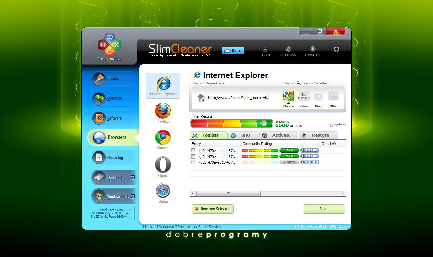This screenshot has width=433, height=257.
Task: Switch to the BHO tab
Action: (x=244, y=135)
